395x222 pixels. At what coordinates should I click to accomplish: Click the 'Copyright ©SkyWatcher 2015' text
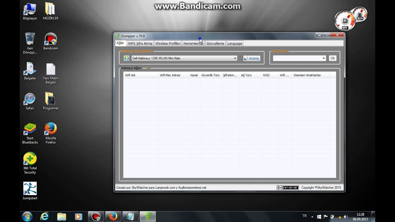(x=321, y=187)
